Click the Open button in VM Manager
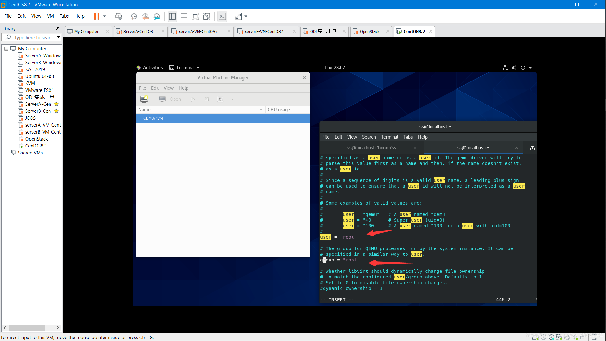 (175, 99)
